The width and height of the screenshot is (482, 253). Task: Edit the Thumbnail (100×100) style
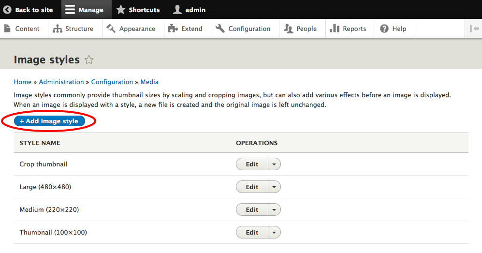coord(252,233)
